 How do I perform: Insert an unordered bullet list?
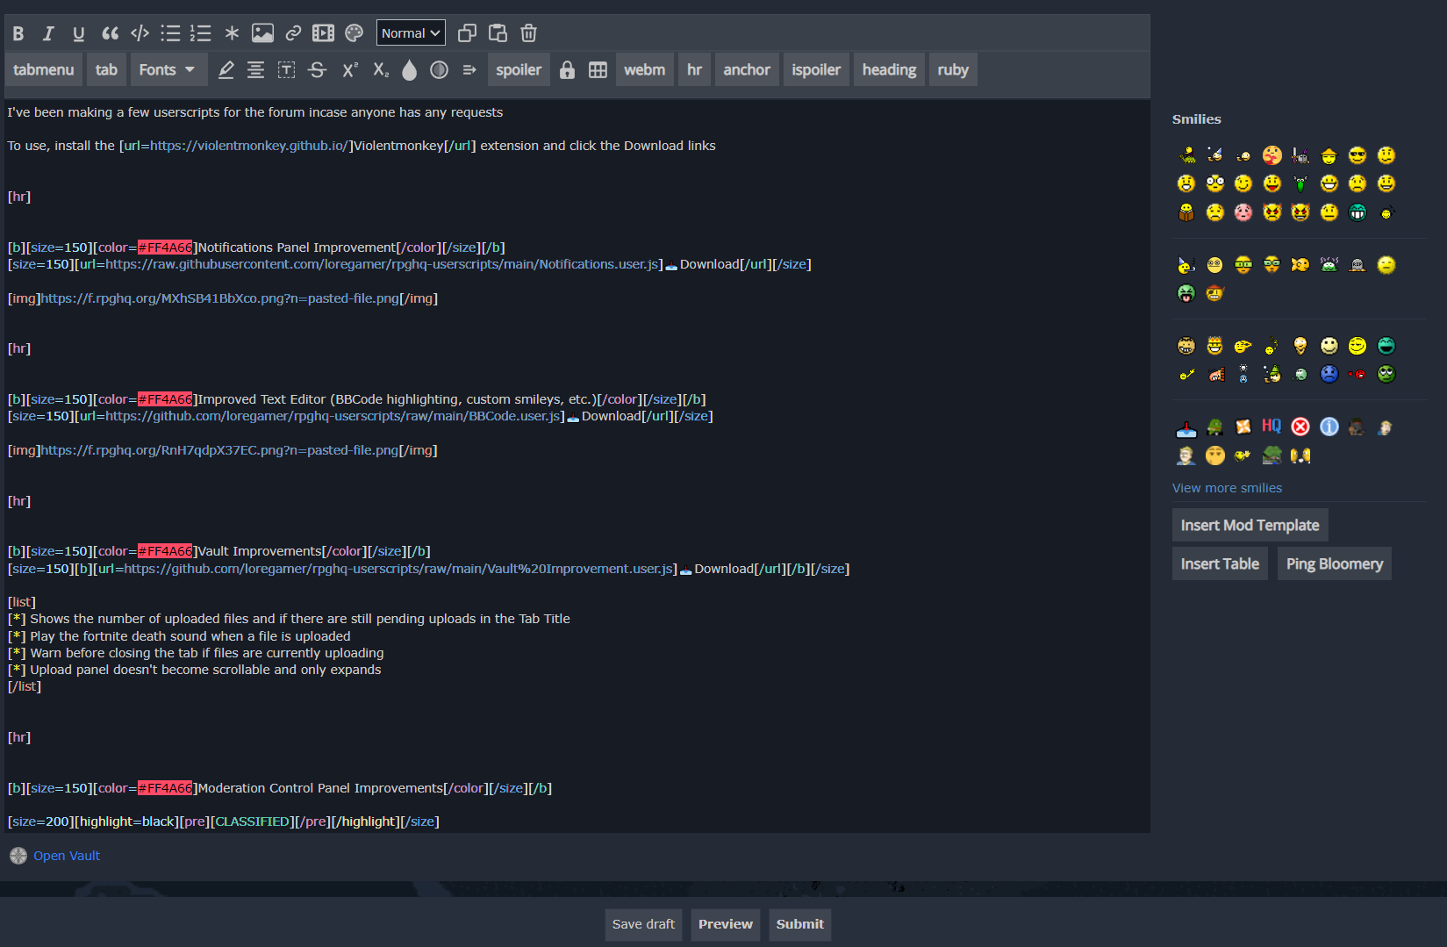(170, 33)
